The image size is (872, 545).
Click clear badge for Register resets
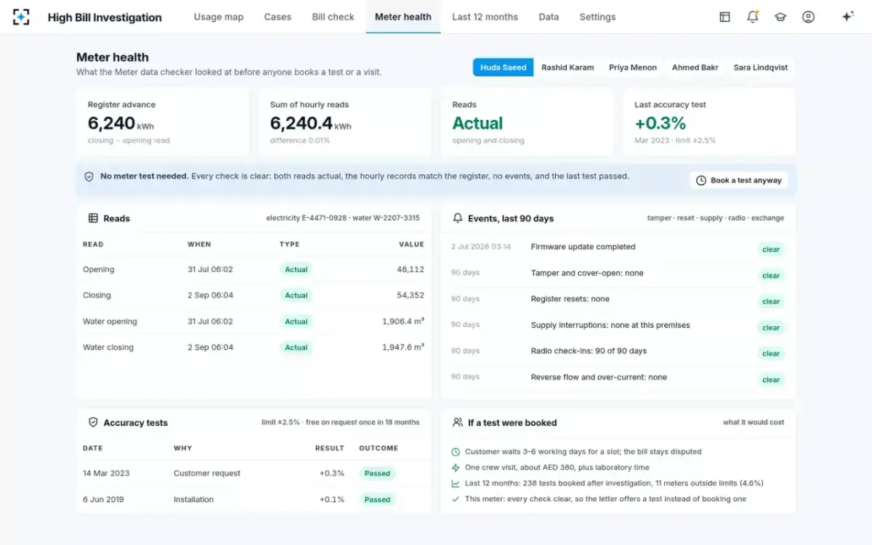pyautogui.click(x=771, y=302)
